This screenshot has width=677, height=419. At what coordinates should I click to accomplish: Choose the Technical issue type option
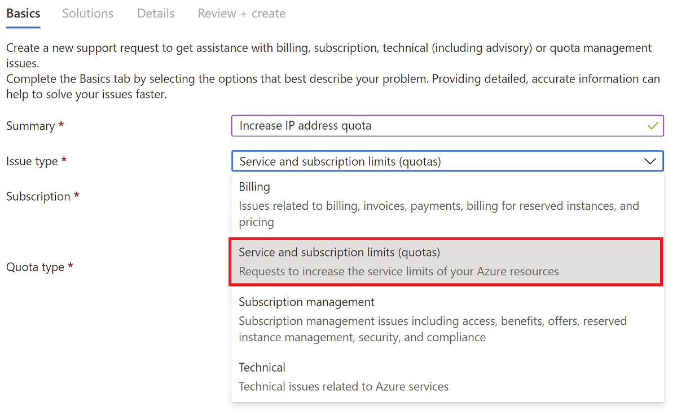[x=262, y=368]
